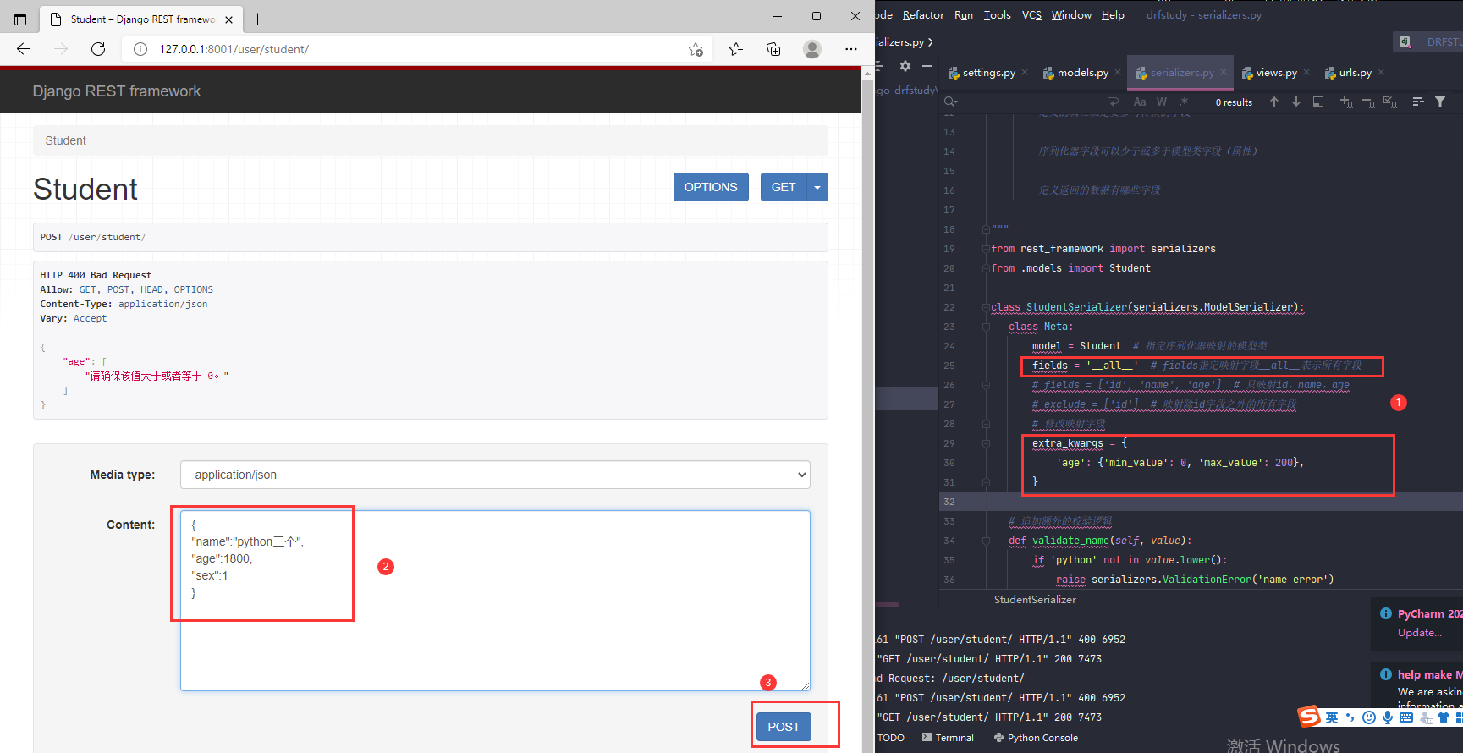Open browser collections
This screenshot has height=753, width=1463.
point(773,49)
